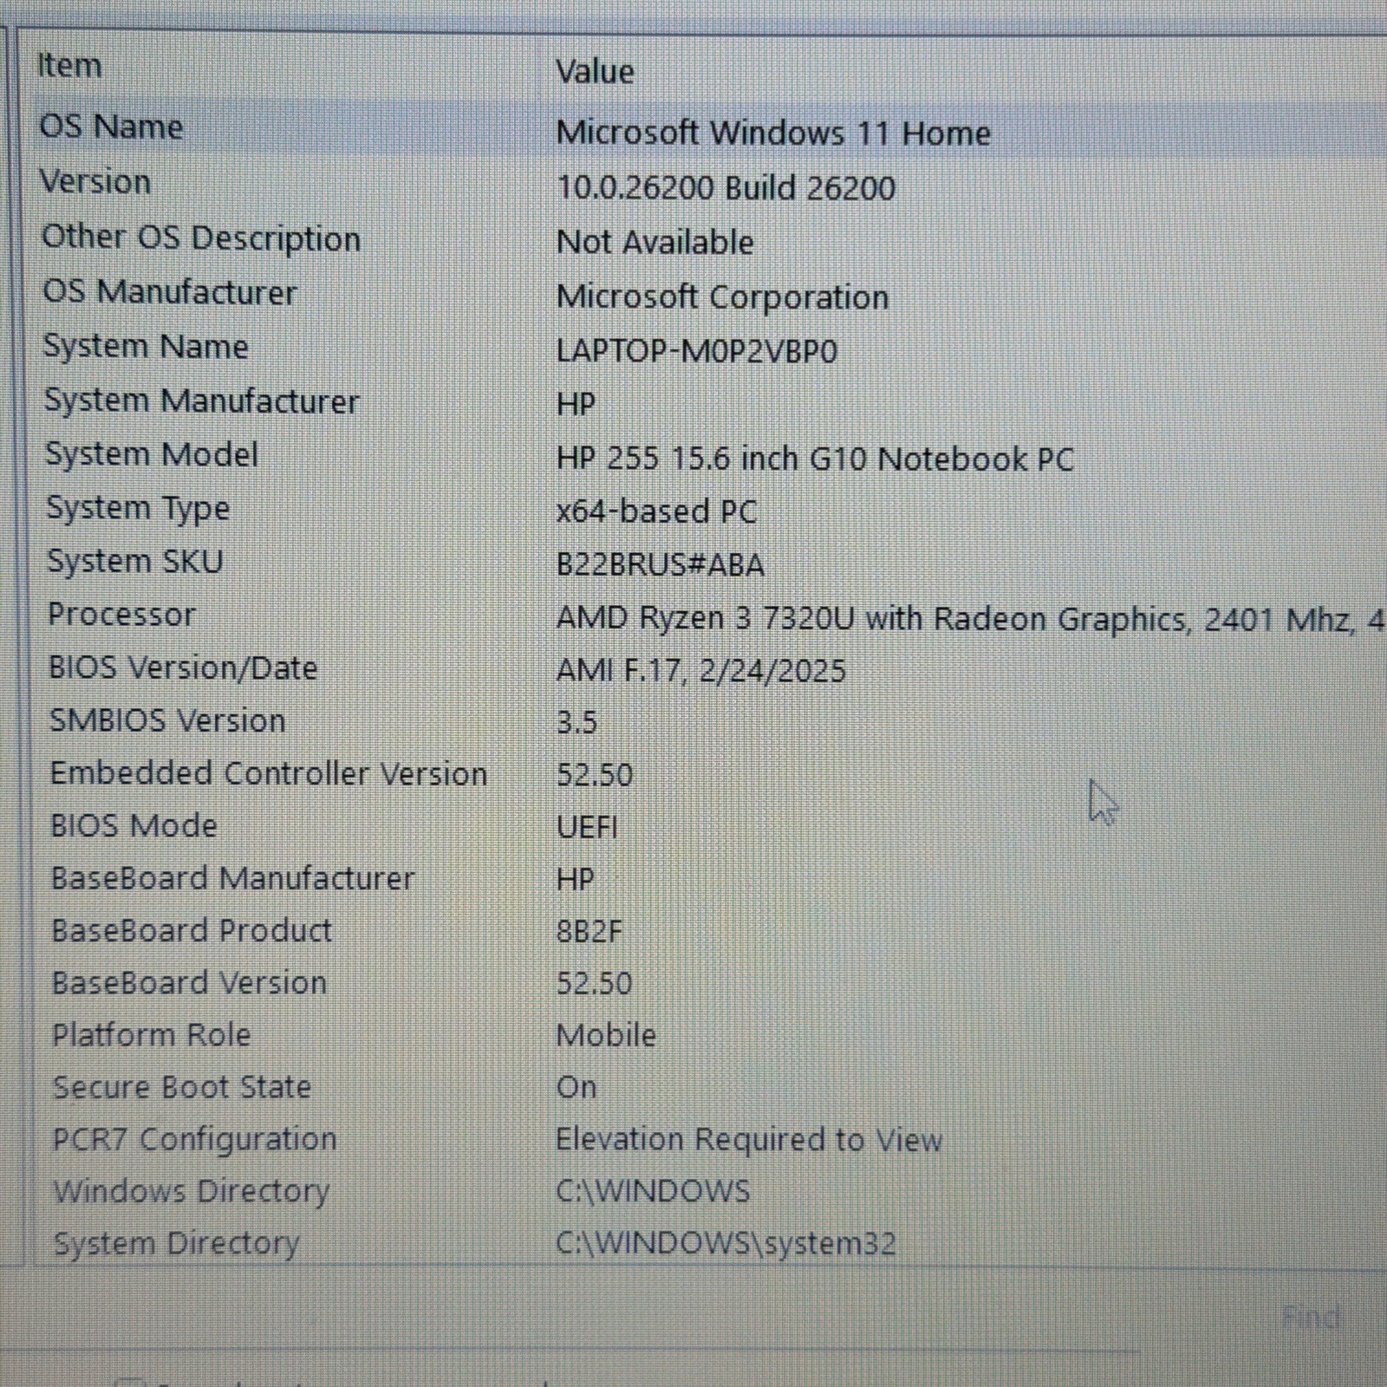Select the System Model label
The image size is (1387, 1387).
click(152, 454)
